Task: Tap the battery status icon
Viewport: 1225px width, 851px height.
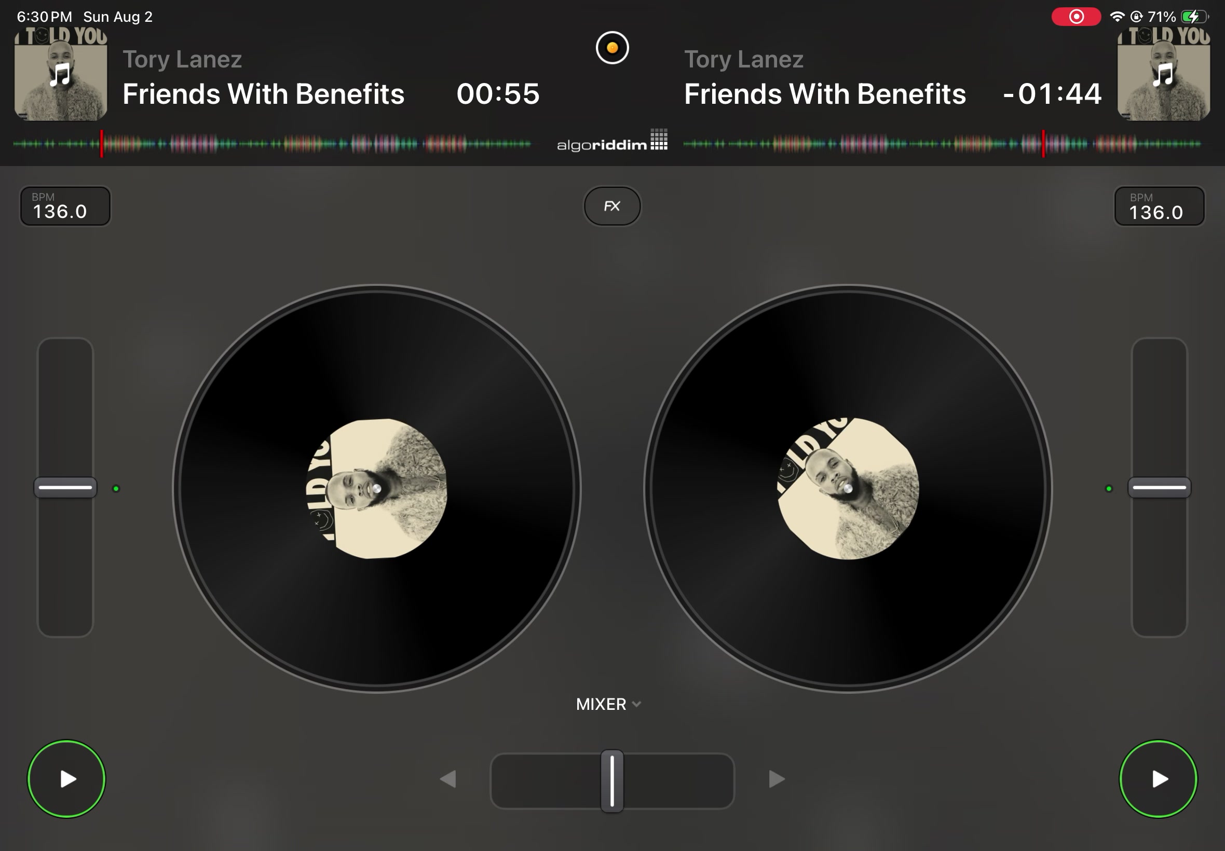Action: [1194, 17]
